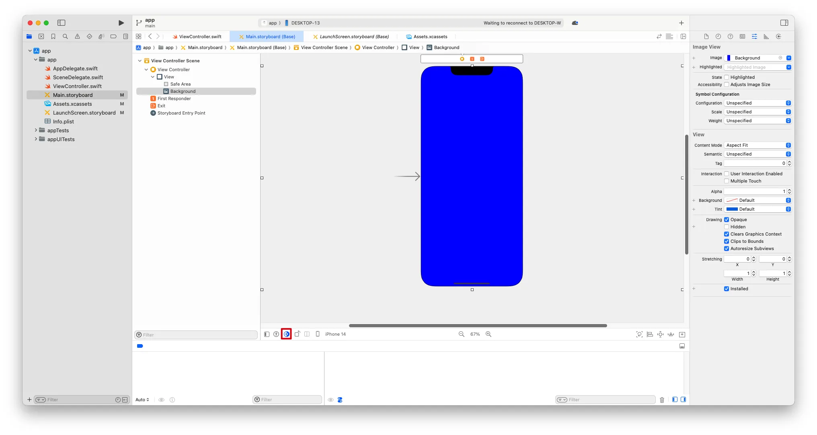Image resolution: width=817 pixels, height=435 pixels.
Task: Collapse the View Controller Scene outline
Action: (x=140, y=61)
